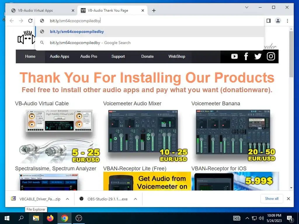Click Voicemeeter Audio Mixer product image

(147, 136)
